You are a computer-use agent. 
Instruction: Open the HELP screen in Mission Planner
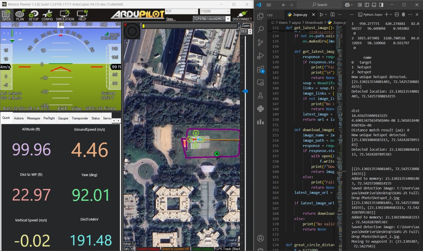coord(82,15)
